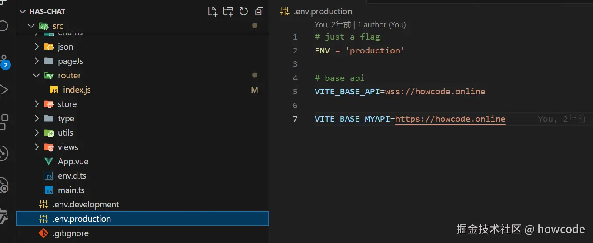Viewport: 593px width, 243px height.
Task: Click the New Folder icon in Explorer
Action: pyautogui.click(x=228, y=11)
